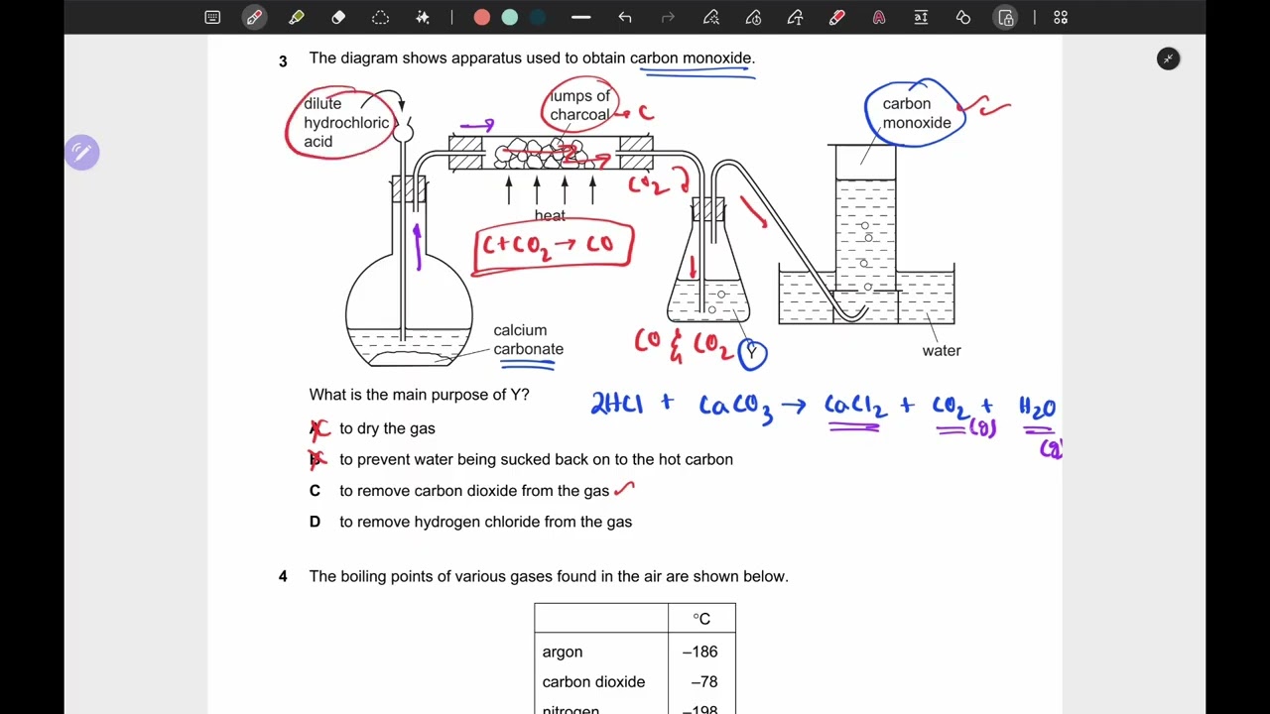Image resolution: width=1270 pixels, height=714 pixels.
Task: Click the purple floating pen button
Action: pos(81,152)
